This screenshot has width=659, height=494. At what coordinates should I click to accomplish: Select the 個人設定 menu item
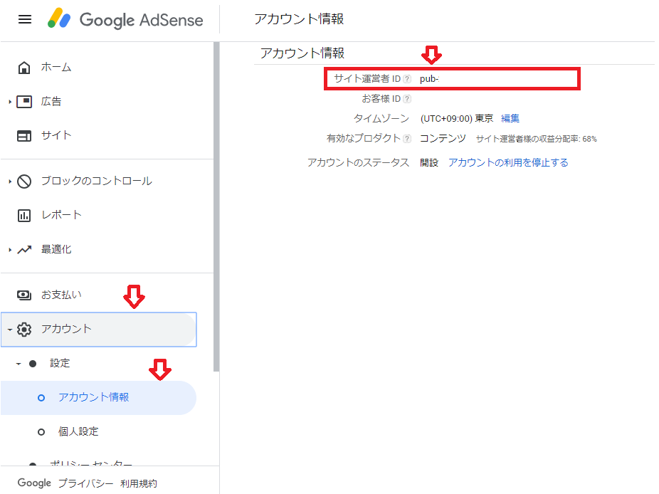[x=78, y=431]
